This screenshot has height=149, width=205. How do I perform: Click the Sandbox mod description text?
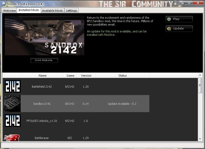pos(120,21)
